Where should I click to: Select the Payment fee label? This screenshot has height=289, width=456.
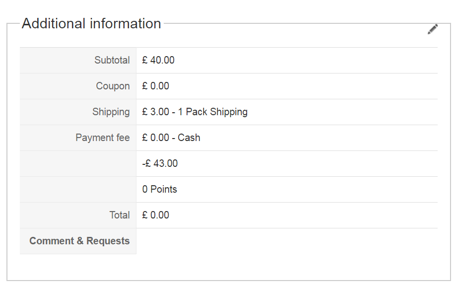pos(103,138)
